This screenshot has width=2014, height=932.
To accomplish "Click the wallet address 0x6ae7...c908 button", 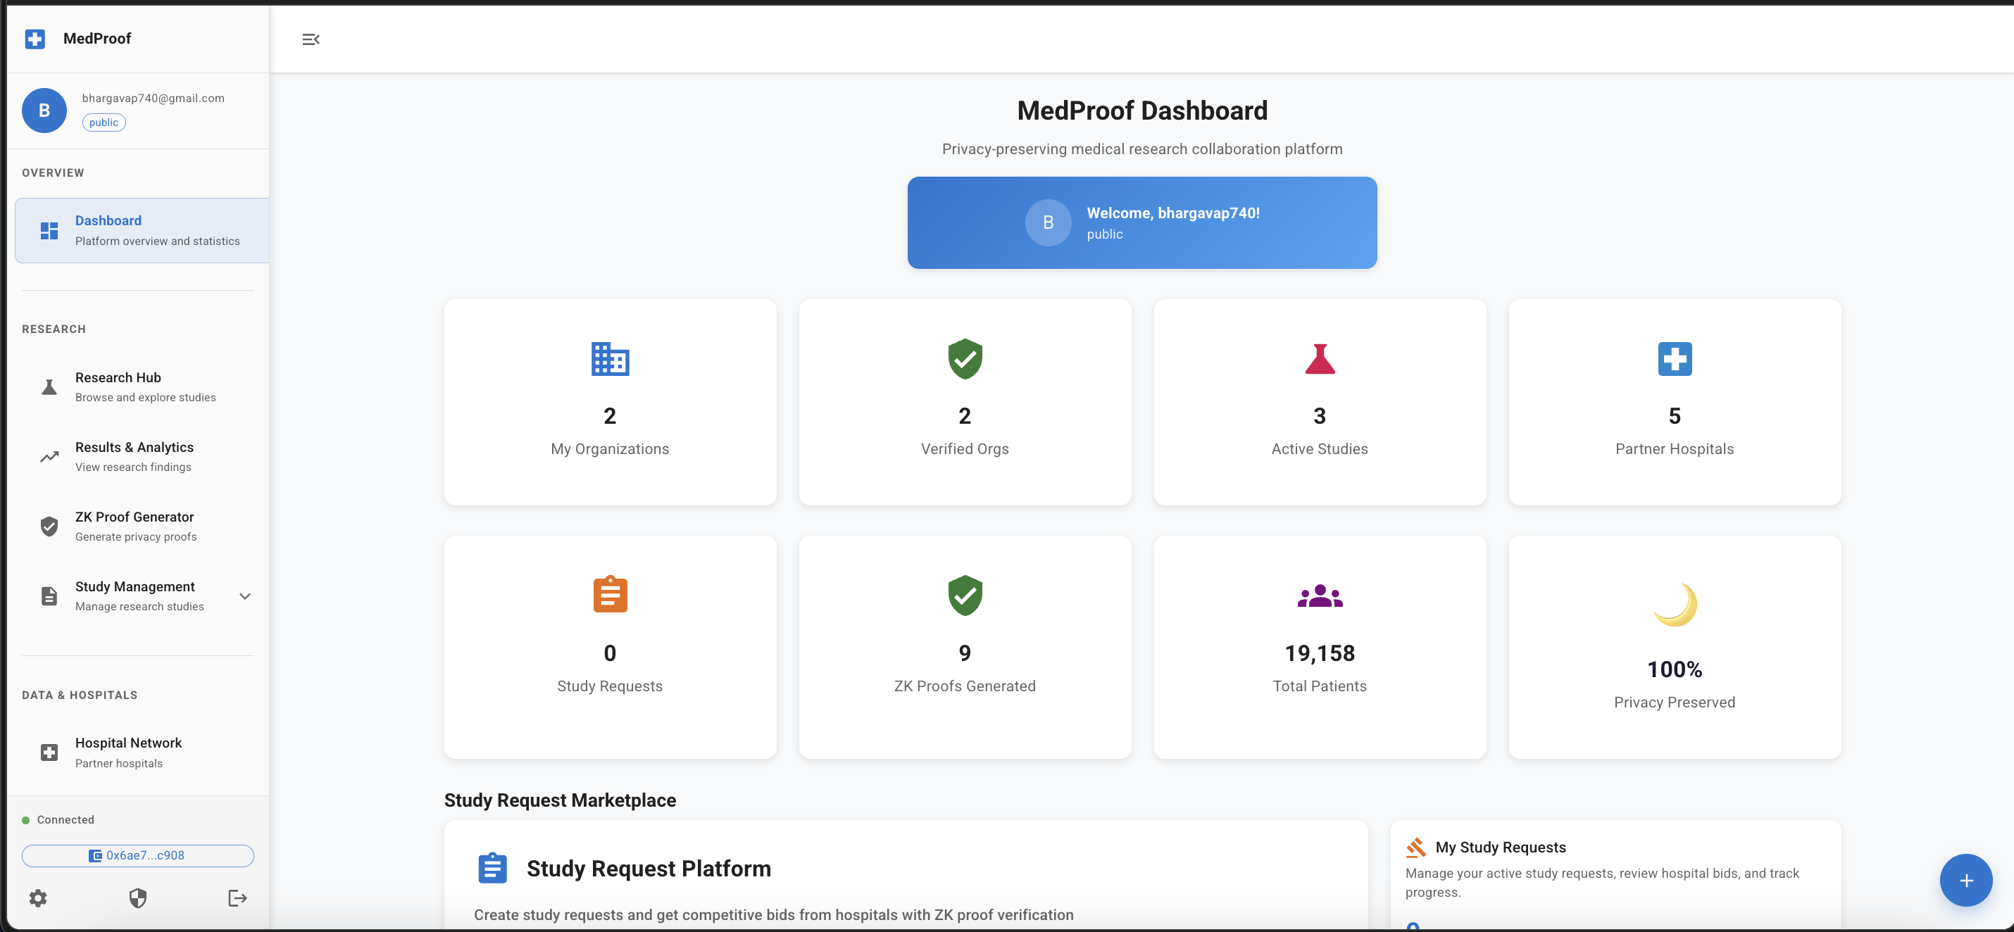I will tap(137, 855).
